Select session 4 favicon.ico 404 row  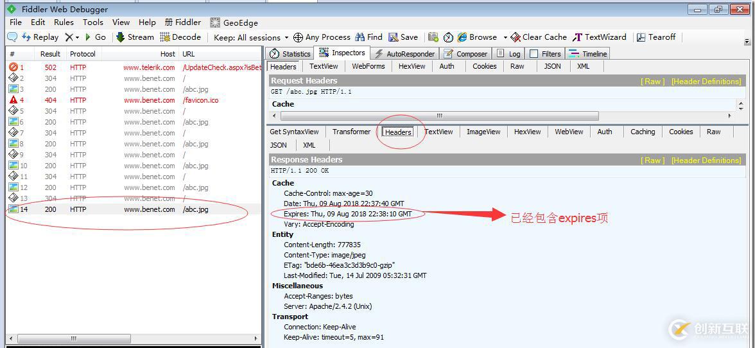[x=134, y=100]
